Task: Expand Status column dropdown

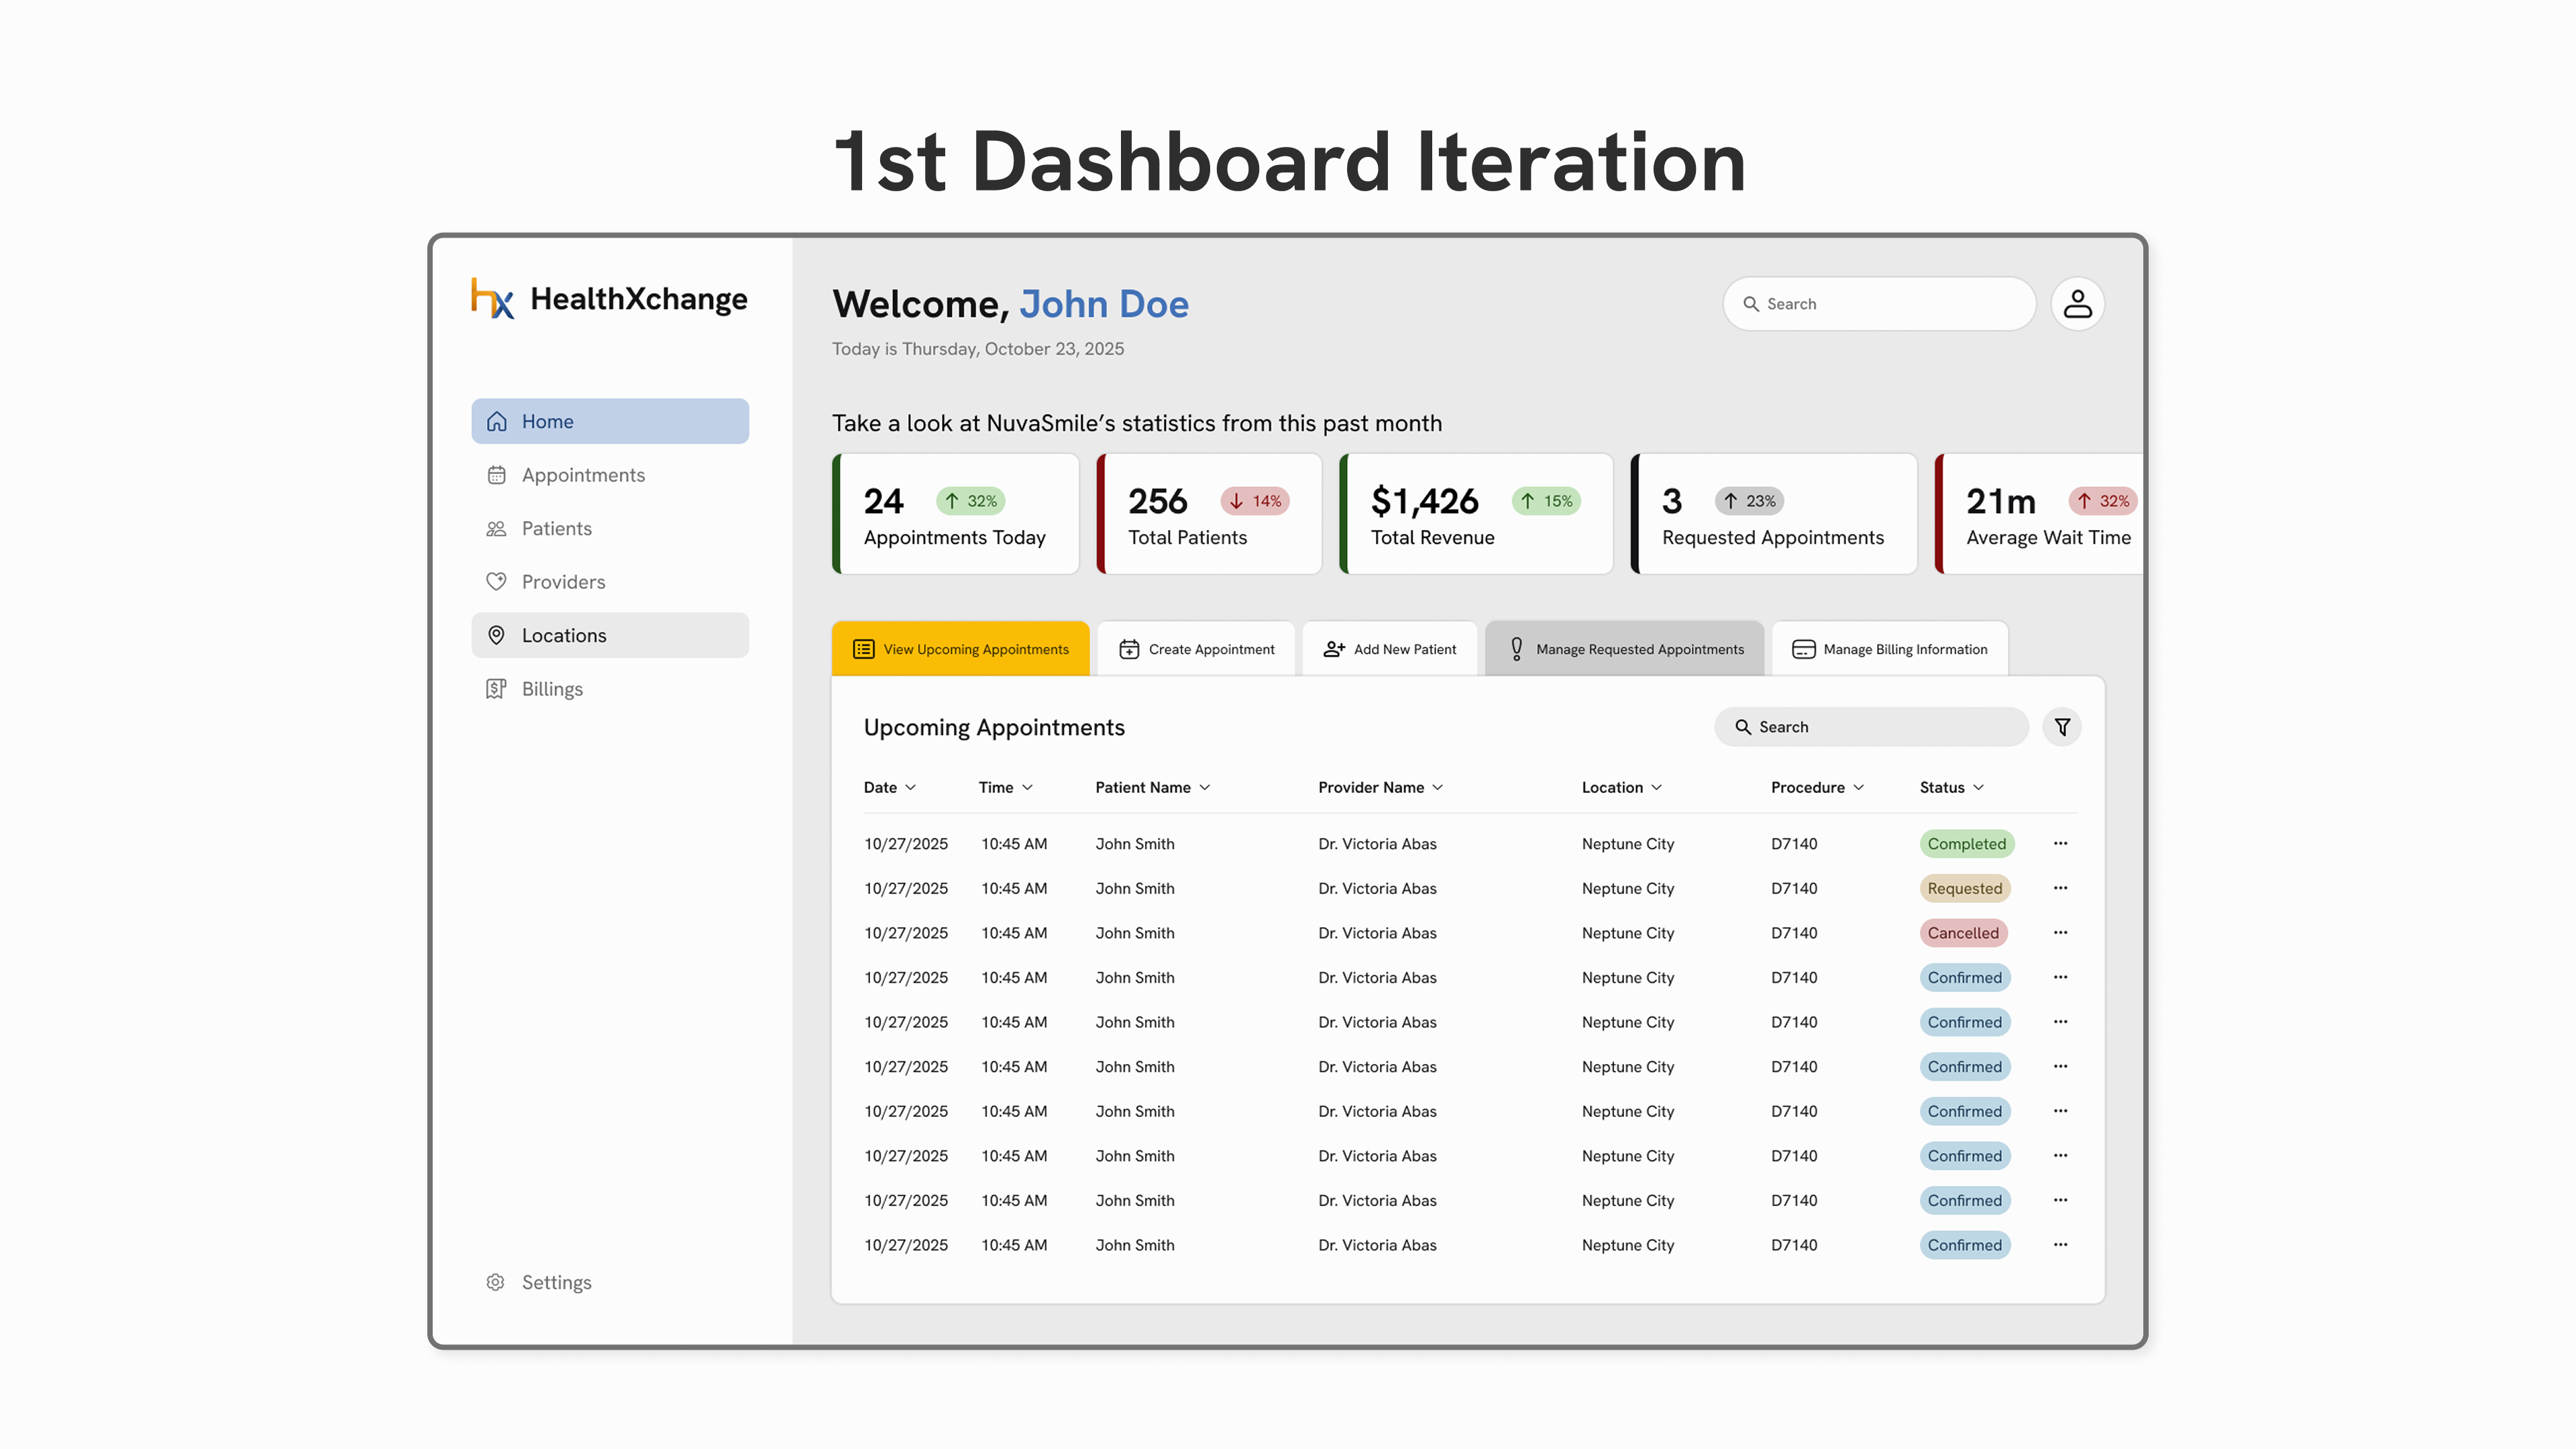Action: [1978, 788]
